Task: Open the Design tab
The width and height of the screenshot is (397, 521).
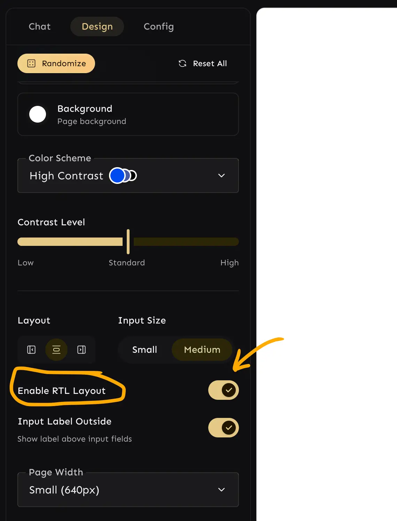Action: [x=97, y=26]
